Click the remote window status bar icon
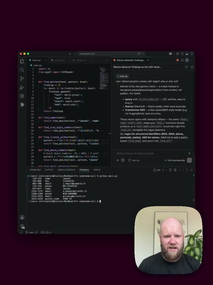This screenshot has width=213, height=285. pos(21,232)
